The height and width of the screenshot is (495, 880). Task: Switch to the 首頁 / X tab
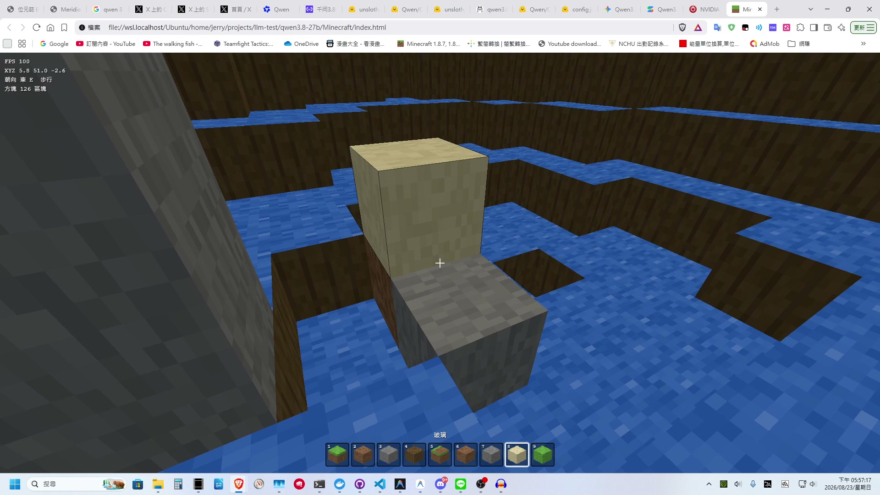point(236,9)
